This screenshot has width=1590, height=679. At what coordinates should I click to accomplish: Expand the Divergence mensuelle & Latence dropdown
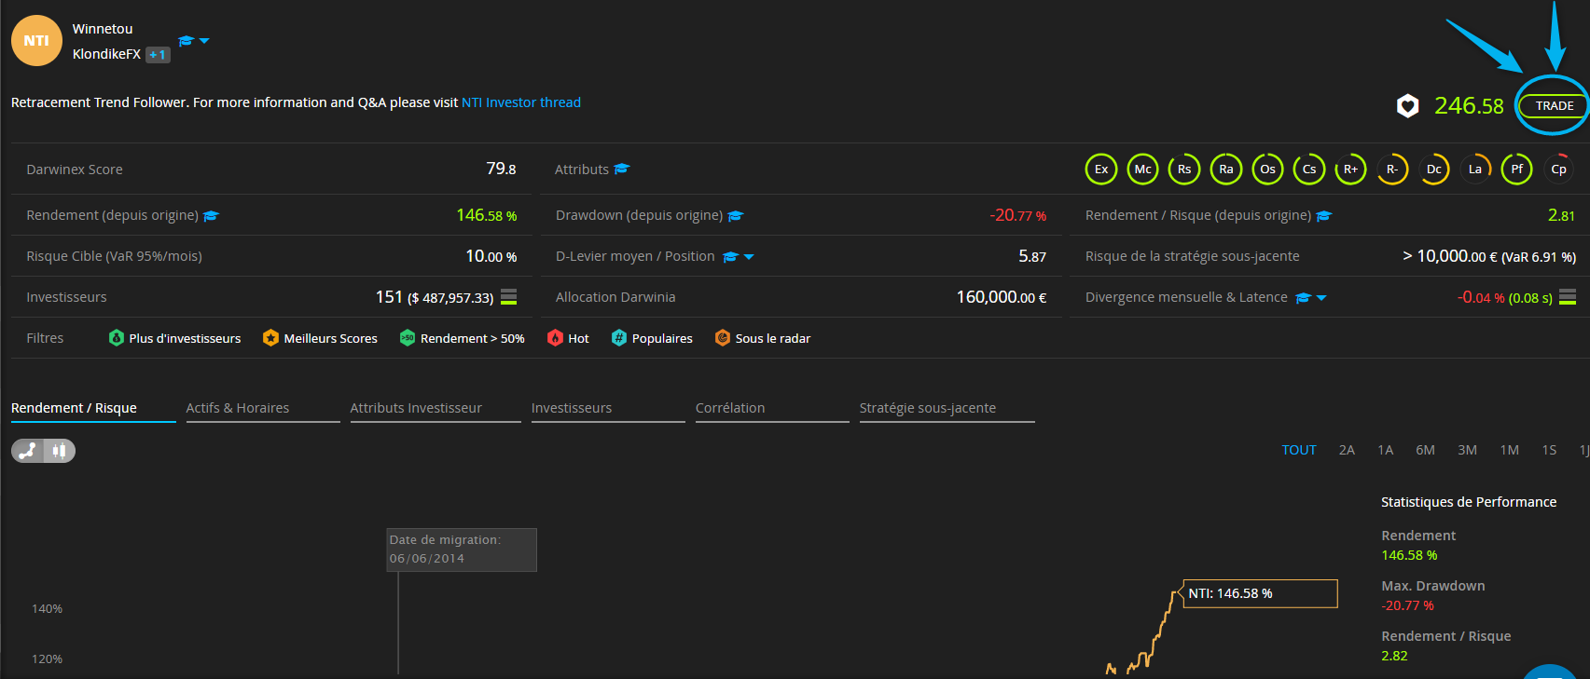(x=1321, y=298)
